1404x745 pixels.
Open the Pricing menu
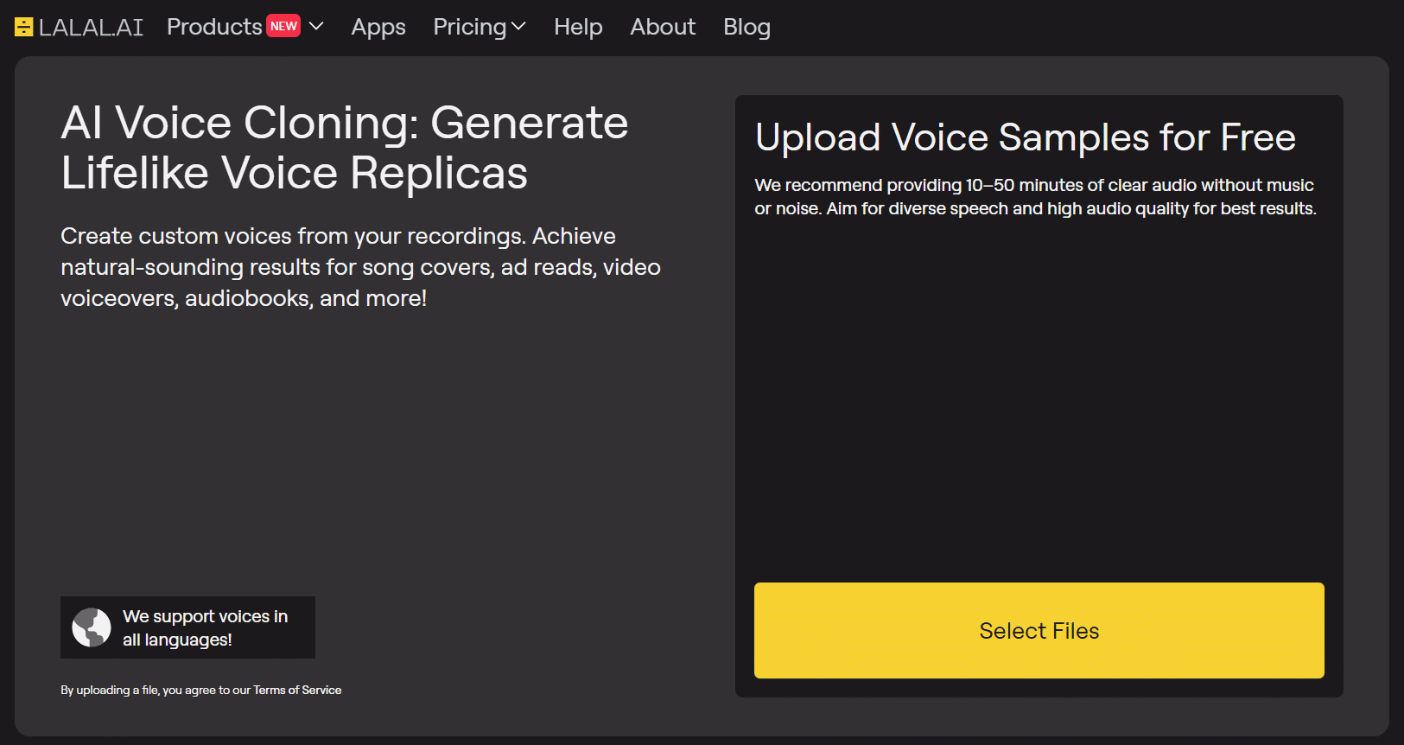470,27
